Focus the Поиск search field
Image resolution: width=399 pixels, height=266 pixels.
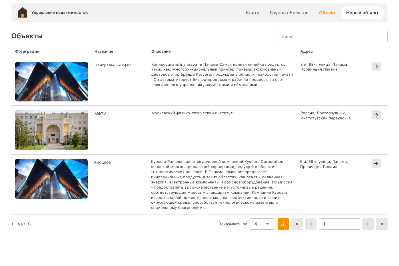(331, 37)
